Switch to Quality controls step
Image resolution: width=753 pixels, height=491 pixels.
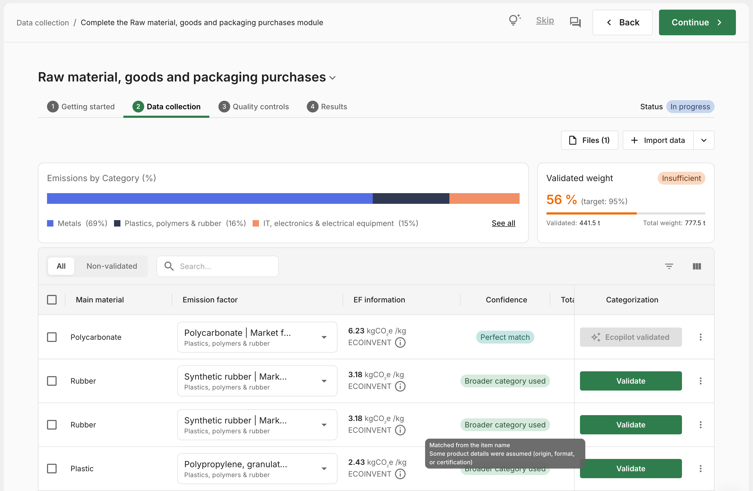tap(253, 107)
